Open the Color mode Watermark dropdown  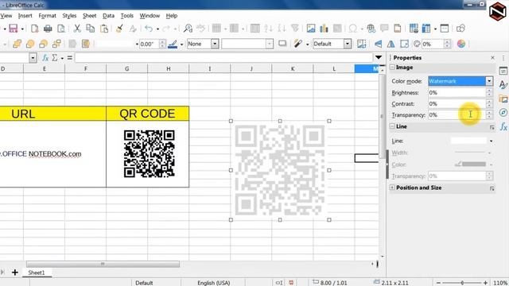tap(489, 81)
